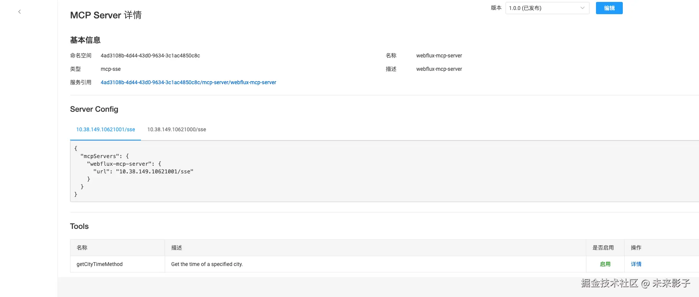Click the chevron in the version selector
The height and width of the screenshot is (297, 699).
[582, 8]
